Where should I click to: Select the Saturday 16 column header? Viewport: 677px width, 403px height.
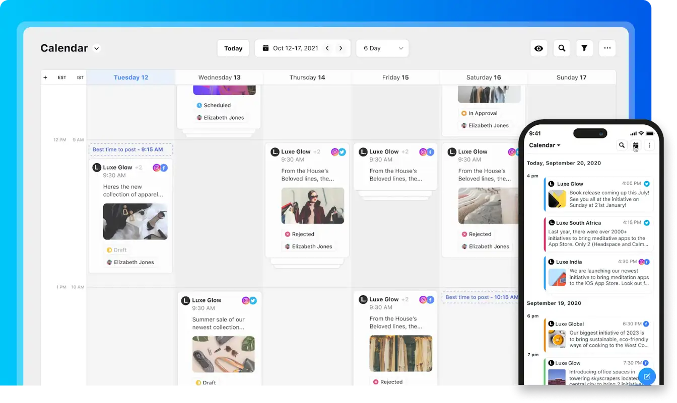tap(484, 77)
